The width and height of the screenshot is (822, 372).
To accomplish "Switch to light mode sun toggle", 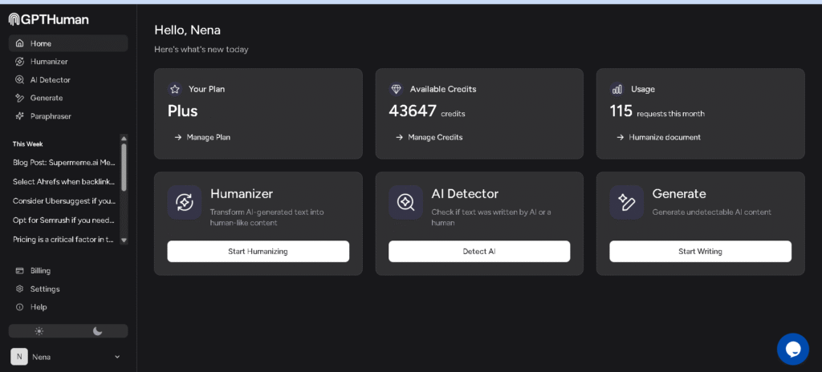I will 39,331.
